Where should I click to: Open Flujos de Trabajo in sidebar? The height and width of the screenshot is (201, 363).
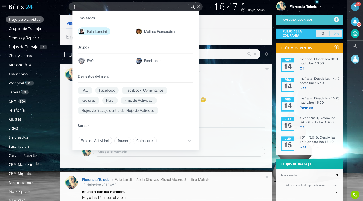point(24,47)
